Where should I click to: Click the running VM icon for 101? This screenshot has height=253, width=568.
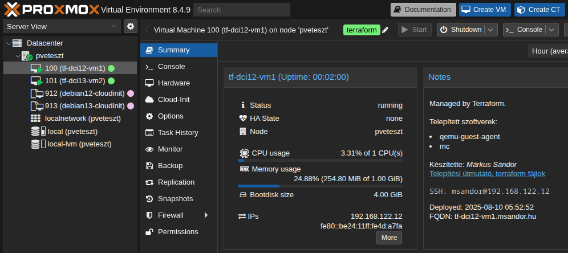[36, 81]
